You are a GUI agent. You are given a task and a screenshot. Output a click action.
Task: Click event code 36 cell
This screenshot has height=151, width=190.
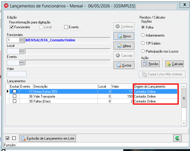click(26, 96)
